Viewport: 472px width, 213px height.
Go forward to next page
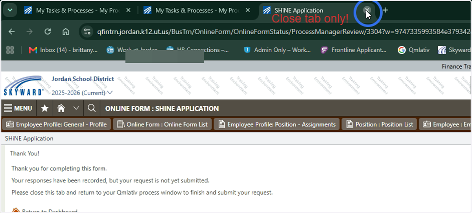coord(29,32)
